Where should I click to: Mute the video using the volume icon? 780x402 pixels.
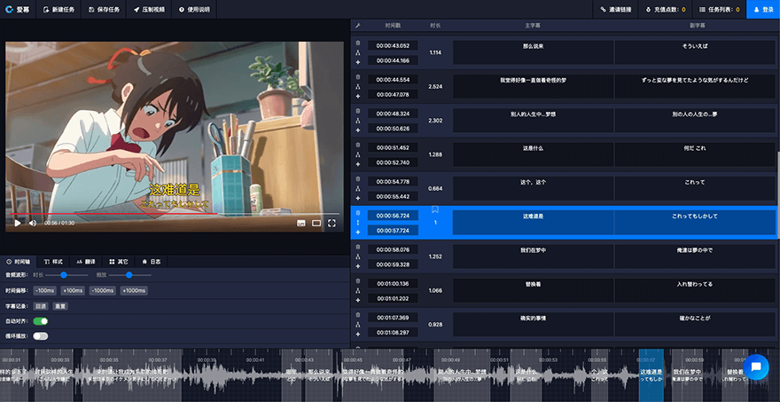[x=33, y=223]
